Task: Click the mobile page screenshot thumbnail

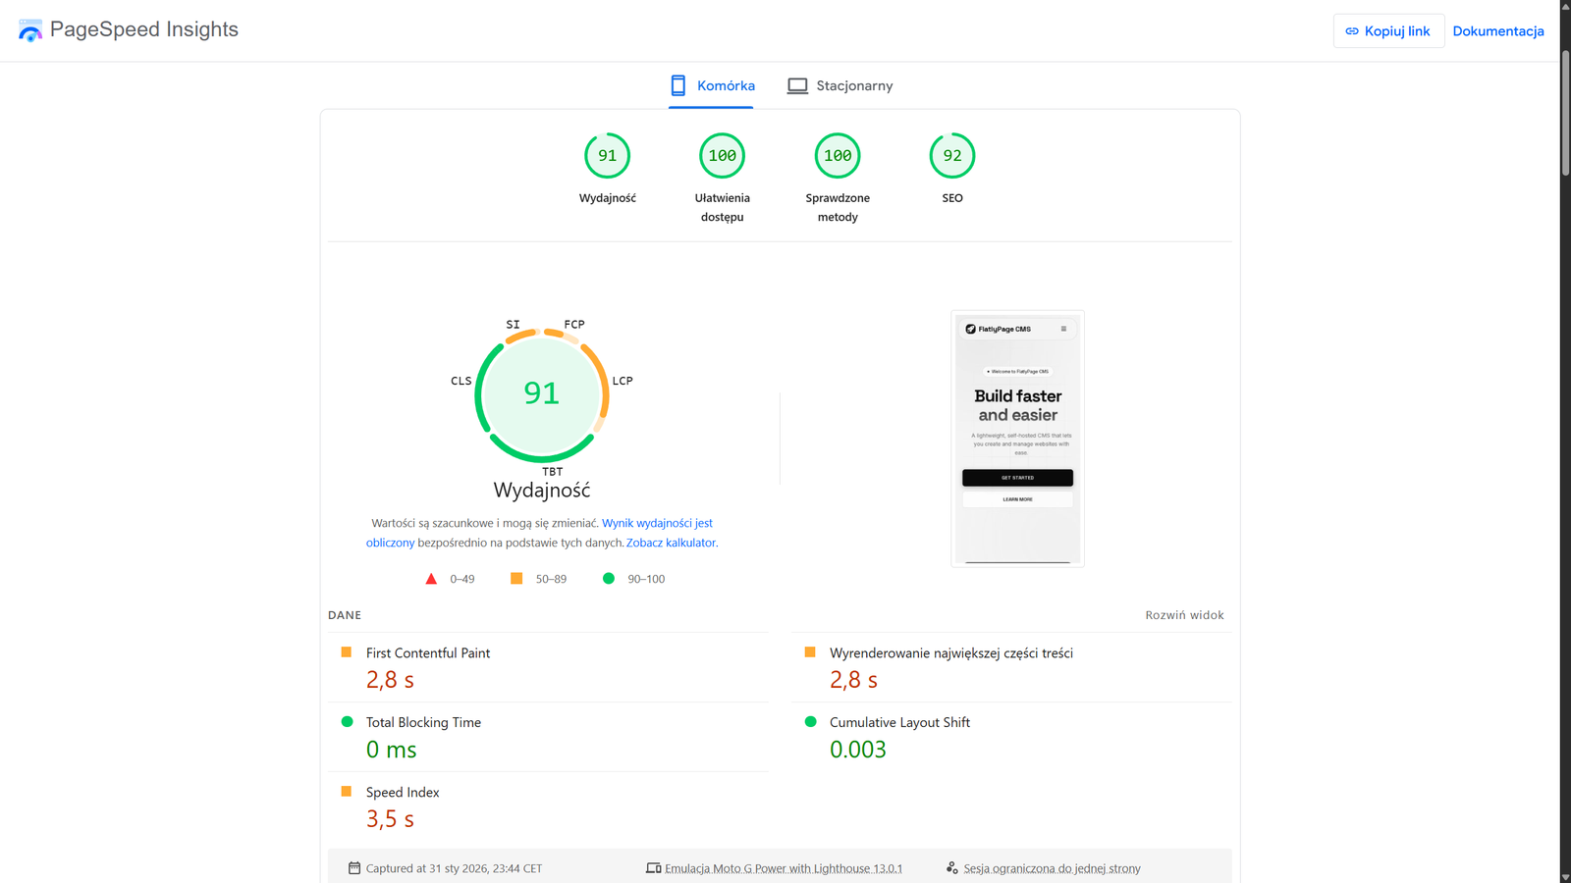Action: click(1017, 439)
